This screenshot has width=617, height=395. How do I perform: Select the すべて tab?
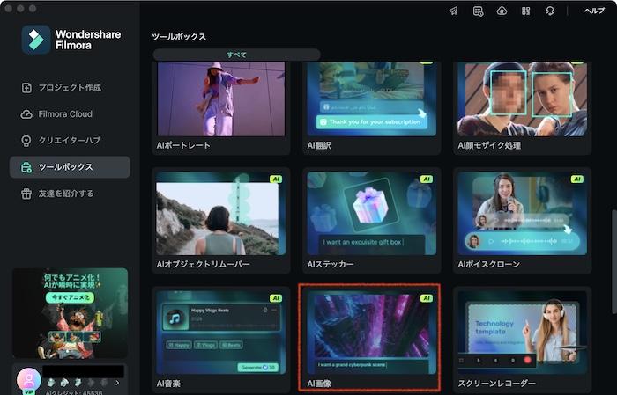[x=236, y=55]
